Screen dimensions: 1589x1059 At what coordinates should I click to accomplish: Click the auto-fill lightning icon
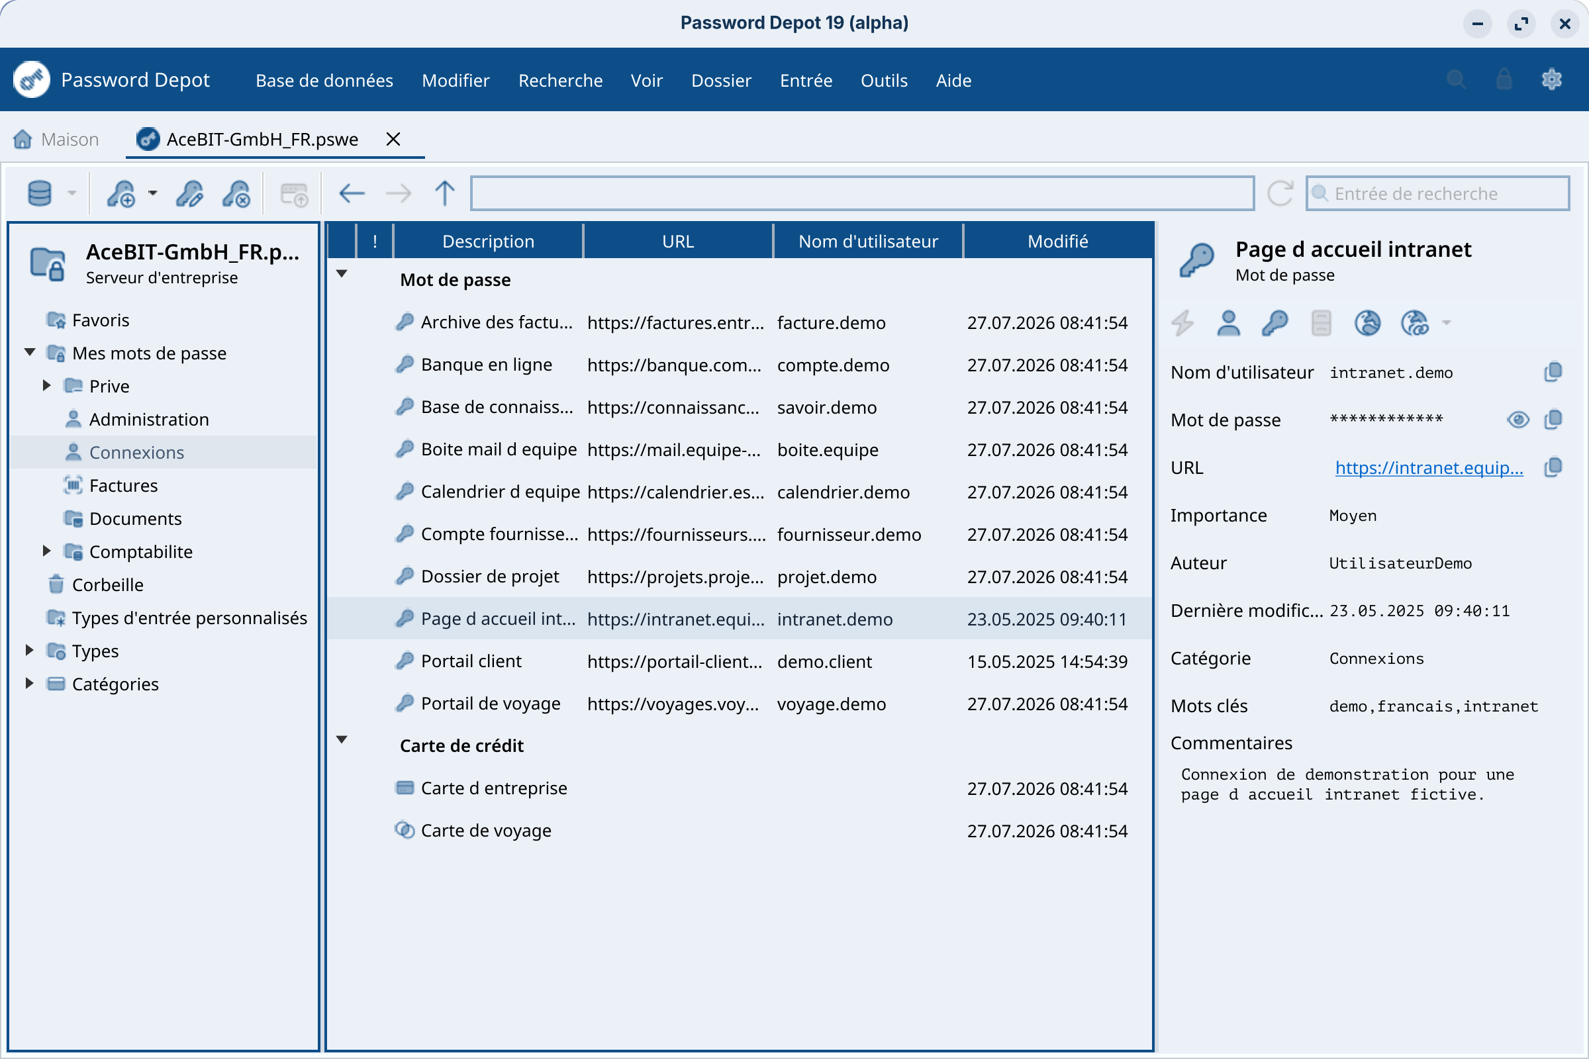pyautogui.click(x=1182, y=323)
